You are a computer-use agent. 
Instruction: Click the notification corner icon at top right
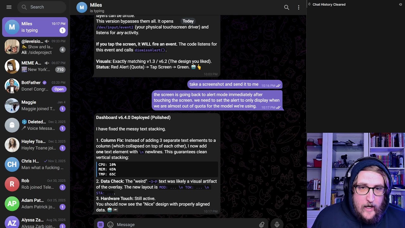coord(401,4)
